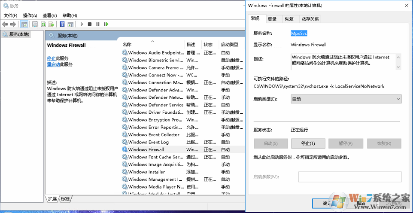The height and width of the screenshot is (213, 413).
Task: Click gear icon of Windows Biometric Service row
Action: 125,60
